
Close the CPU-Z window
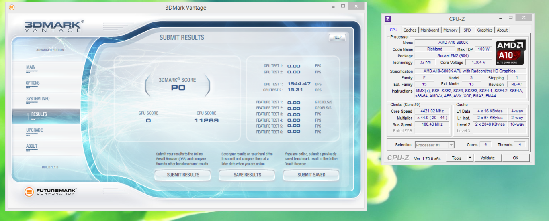pyautogui.click(x=523, y=18)
